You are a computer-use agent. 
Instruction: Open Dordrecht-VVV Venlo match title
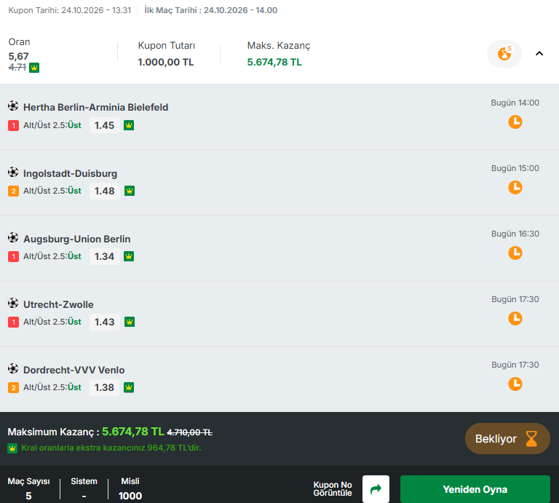coord(74,370)
